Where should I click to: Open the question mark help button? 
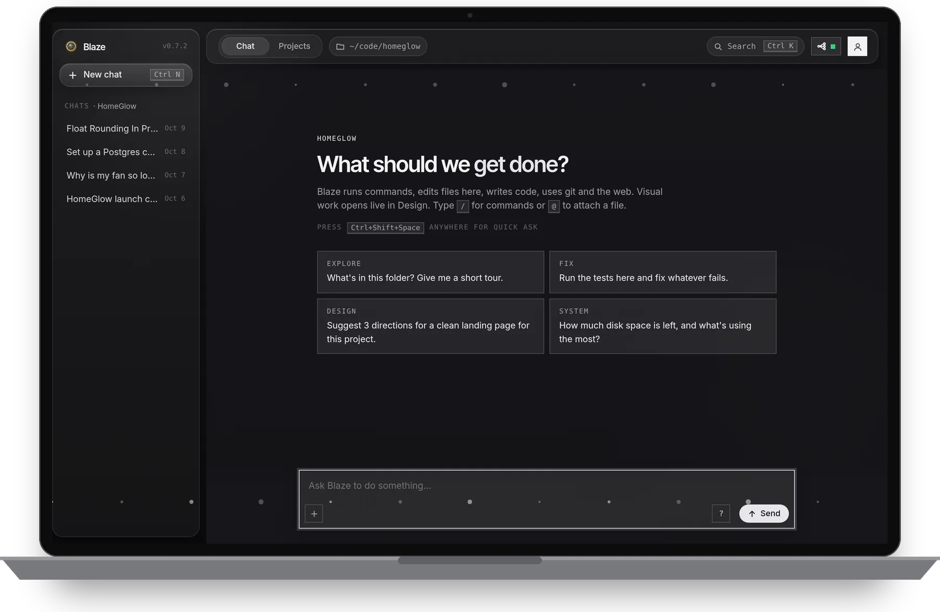pos(721,513)
